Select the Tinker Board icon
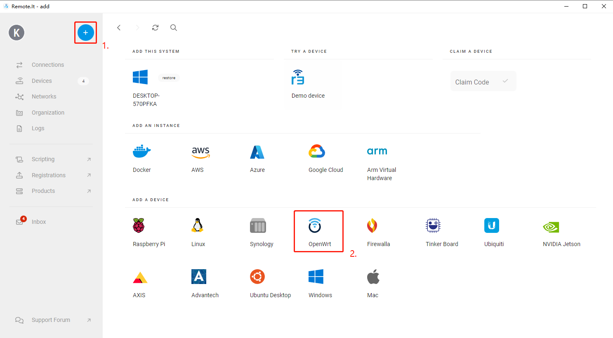Image resolution: width=613 pixels, height=338 pixels. point(433,225)
